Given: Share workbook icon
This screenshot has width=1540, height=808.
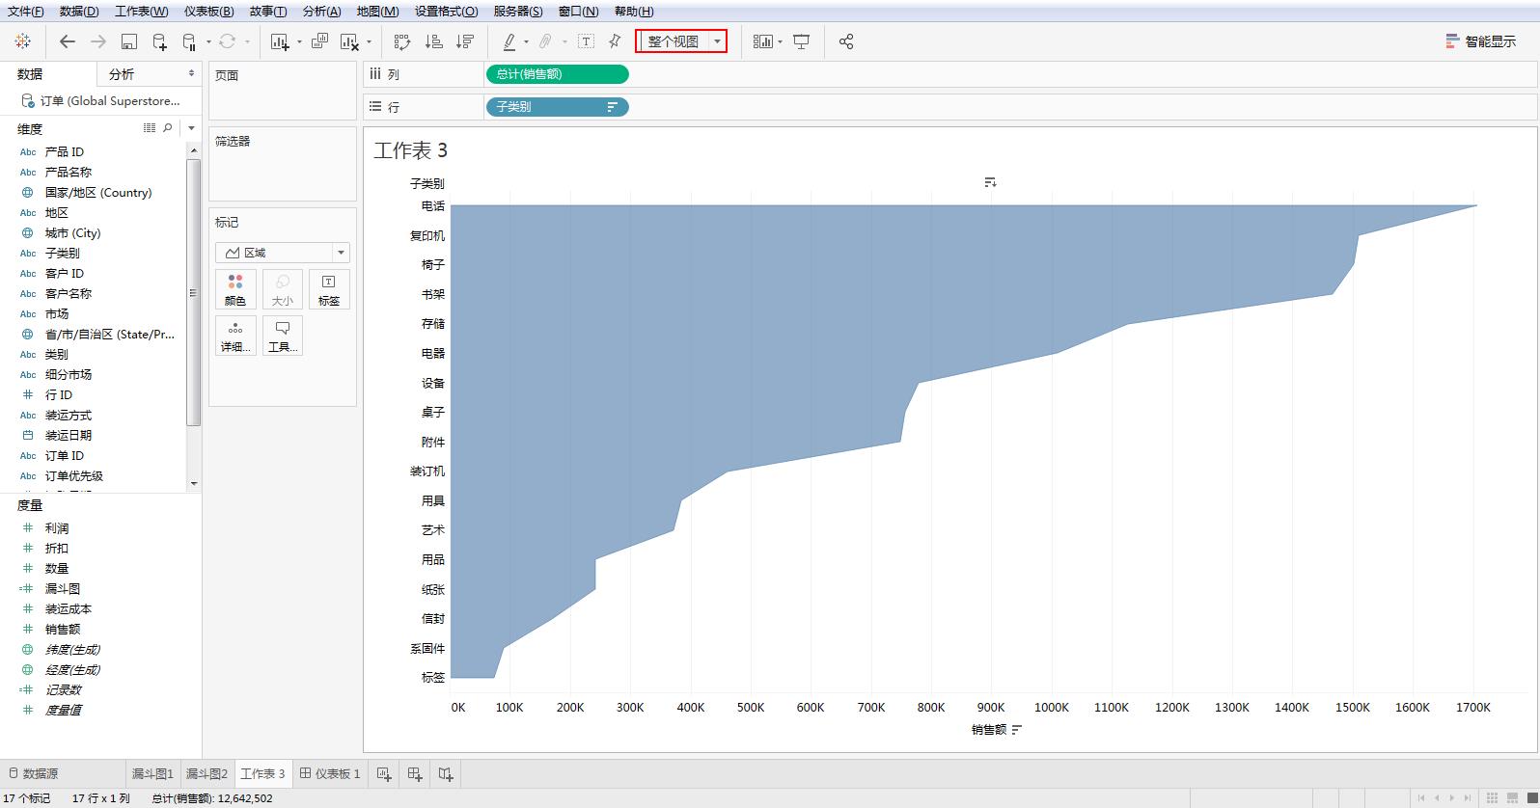Looking at the screenshot, I should pyautogui.click(x=846, y=41).
